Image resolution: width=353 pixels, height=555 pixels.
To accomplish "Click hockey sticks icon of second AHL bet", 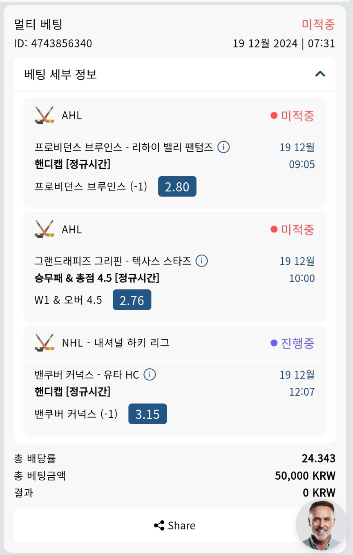I will (x=44, y=229).
